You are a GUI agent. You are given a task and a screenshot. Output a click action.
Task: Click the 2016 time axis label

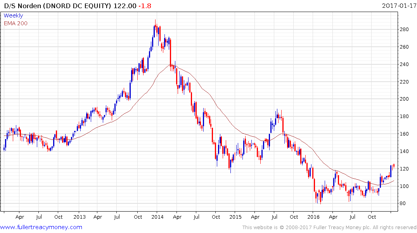click(313, 217)
